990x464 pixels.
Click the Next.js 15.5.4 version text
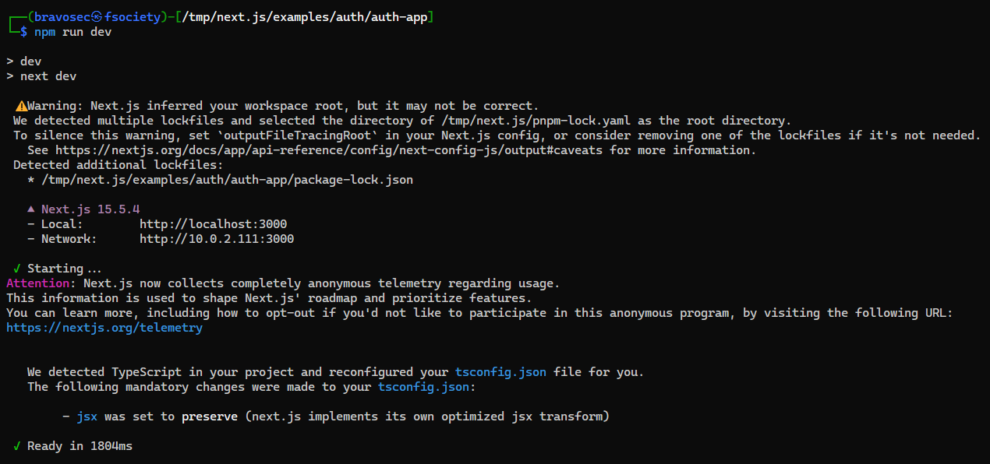[x=90, y=209]
